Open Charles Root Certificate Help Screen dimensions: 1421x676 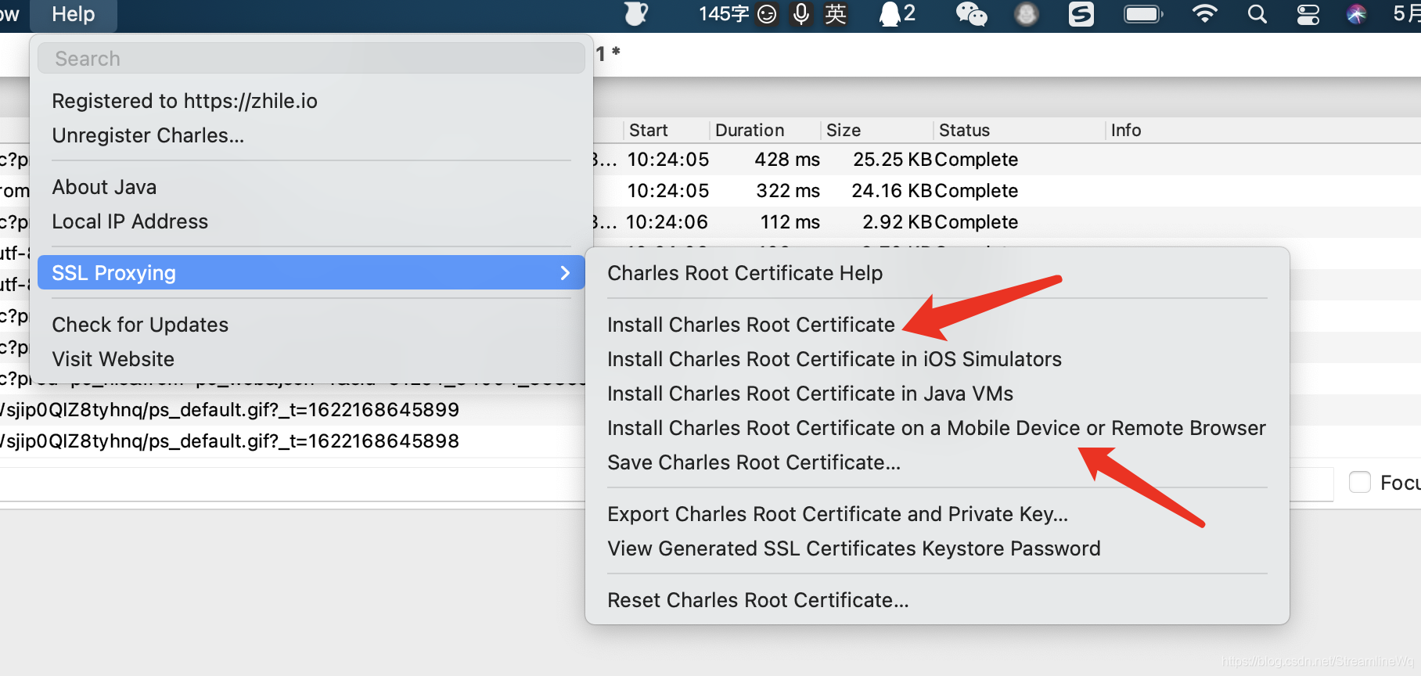point(745,273)
